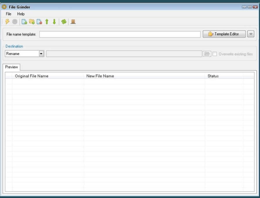Open the Help menu

click(x=21, y=14)
